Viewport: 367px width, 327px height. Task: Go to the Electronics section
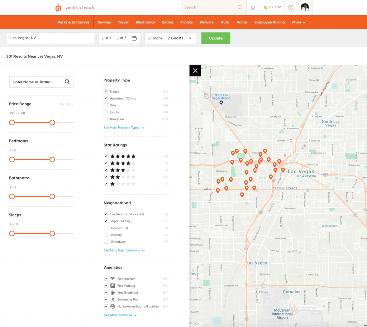pos(145,22)
